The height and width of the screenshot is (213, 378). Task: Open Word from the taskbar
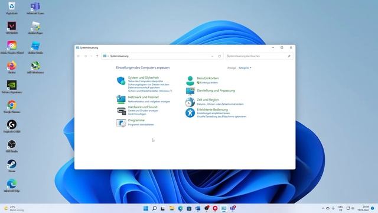click(x=198, y=208)
